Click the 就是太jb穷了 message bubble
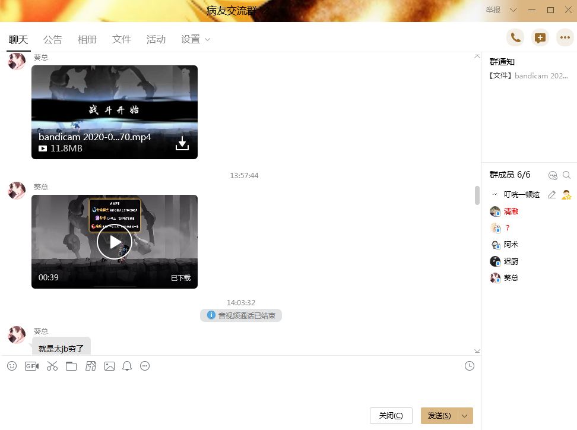 [x=61, y=346]
